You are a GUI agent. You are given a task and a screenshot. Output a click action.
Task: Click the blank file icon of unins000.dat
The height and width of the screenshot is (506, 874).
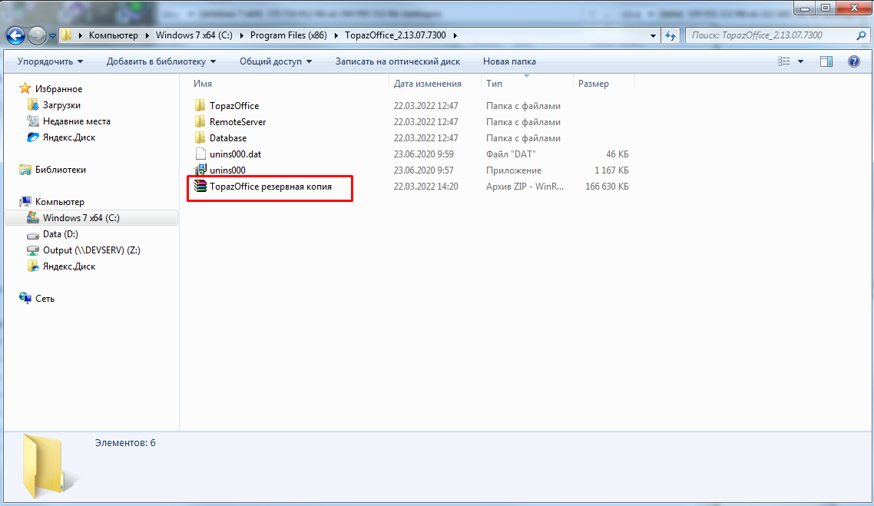click(x=200, y=154)
